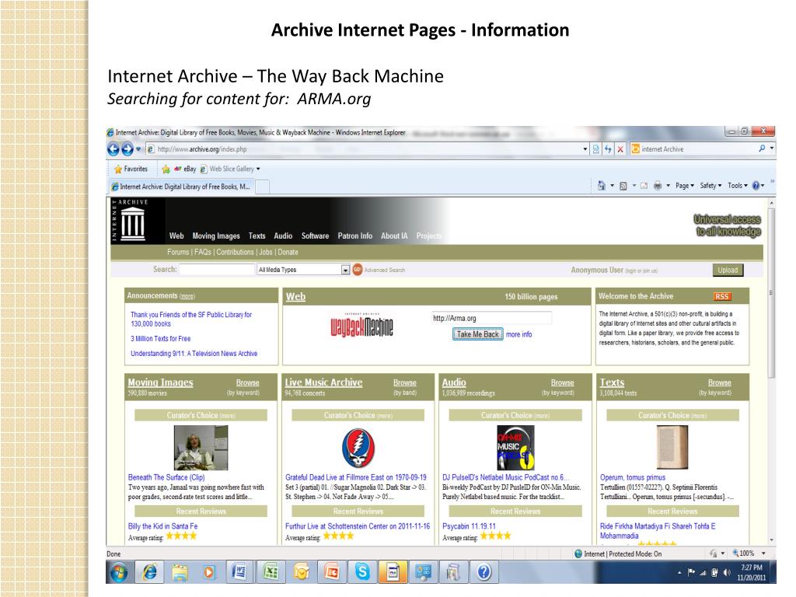The height and width of the screenshot is (597, 796).
Task: Open Word from the taskbar
Action: point(239,572)
